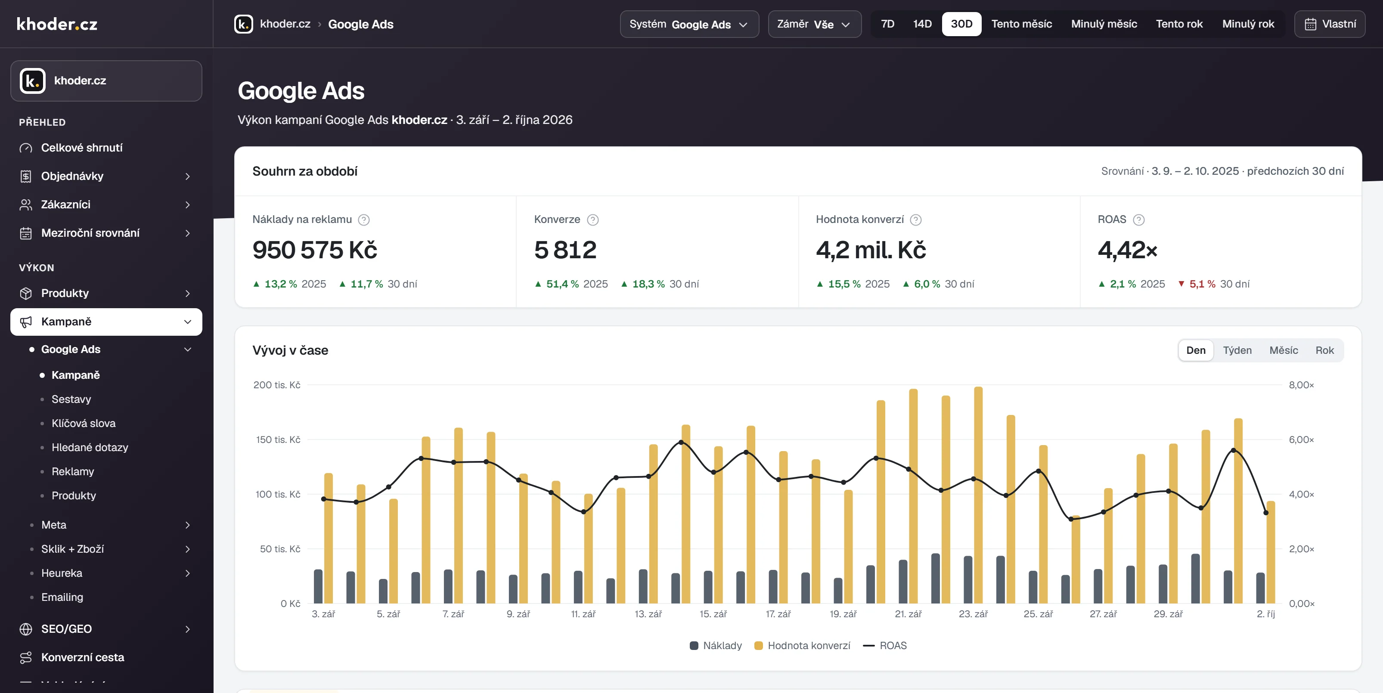This screenshot has width=1383, height=693.
Task: Expand the Heureka submenu chevron
Action: 187,573
